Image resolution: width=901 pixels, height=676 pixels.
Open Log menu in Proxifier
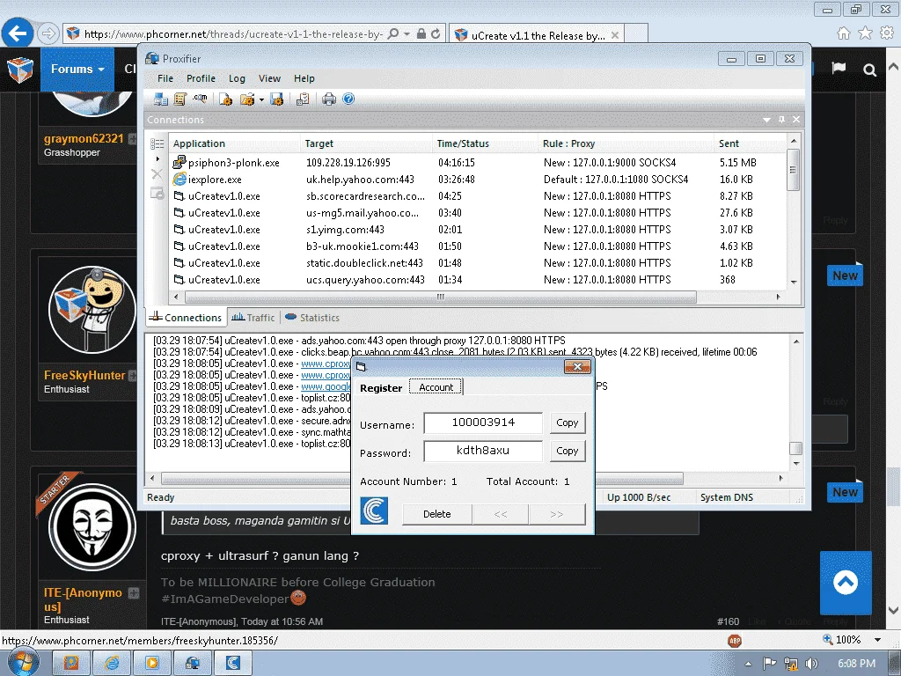pos(237,78)
